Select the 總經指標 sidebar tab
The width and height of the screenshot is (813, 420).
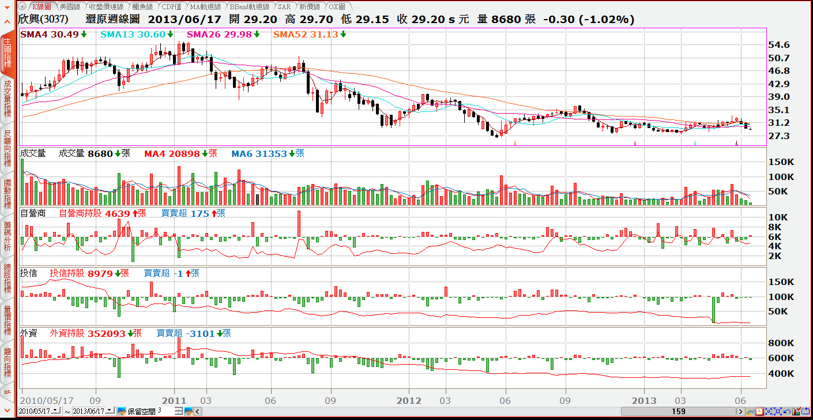pyautogui.click(x=7, y=278)
